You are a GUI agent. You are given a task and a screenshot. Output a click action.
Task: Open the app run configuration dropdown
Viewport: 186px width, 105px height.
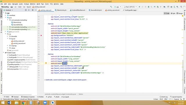(117, 7)
